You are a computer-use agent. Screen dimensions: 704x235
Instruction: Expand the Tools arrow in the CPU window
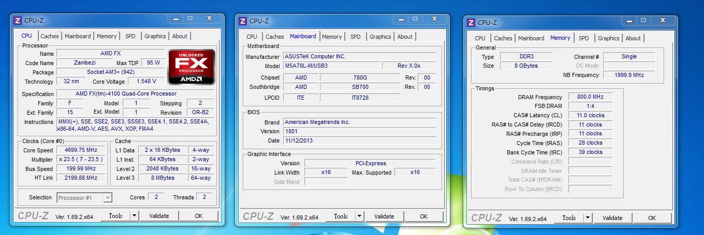click(x=134, y=216)
